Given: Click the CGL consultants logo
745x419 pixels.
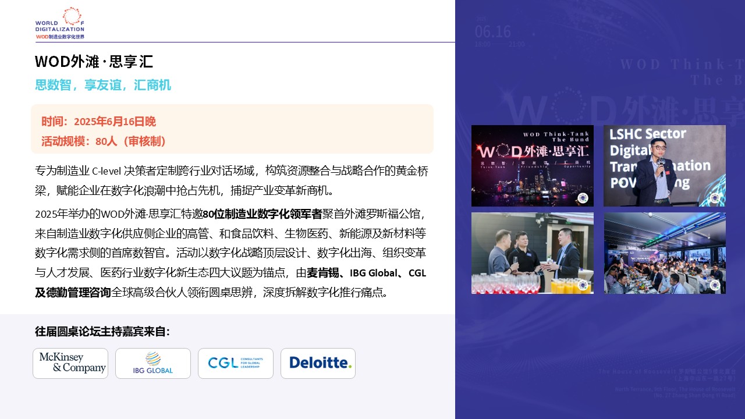Looking at the screenshot, I should (236, 363).
